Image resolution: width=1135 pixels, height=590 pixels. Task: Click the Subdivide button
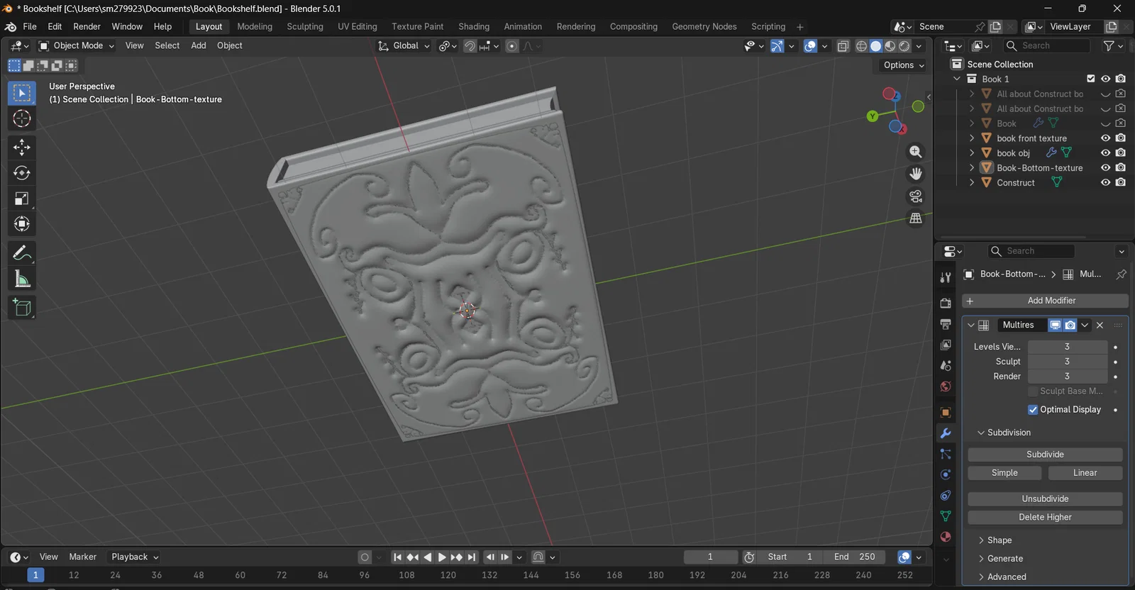pos(1045,455)
